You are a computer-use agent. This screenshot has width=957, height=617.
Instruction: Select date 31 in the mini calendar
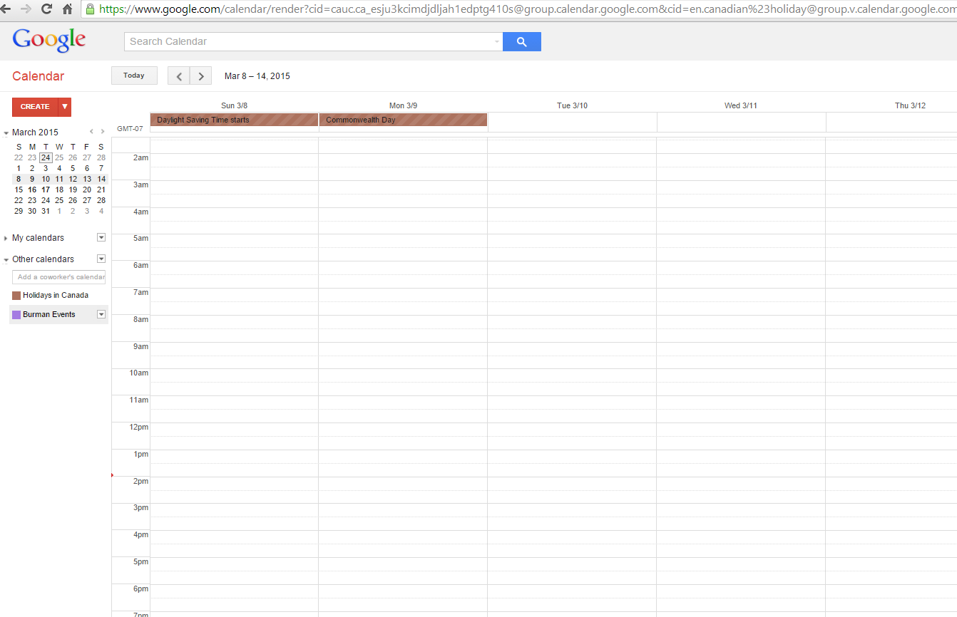point(46,212)
